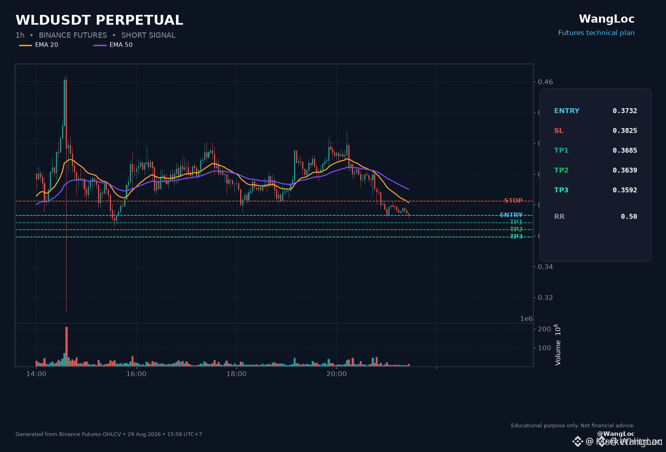Click the orange EMA 20 legend line sample
666x452 pixels.
pos(25,45)
